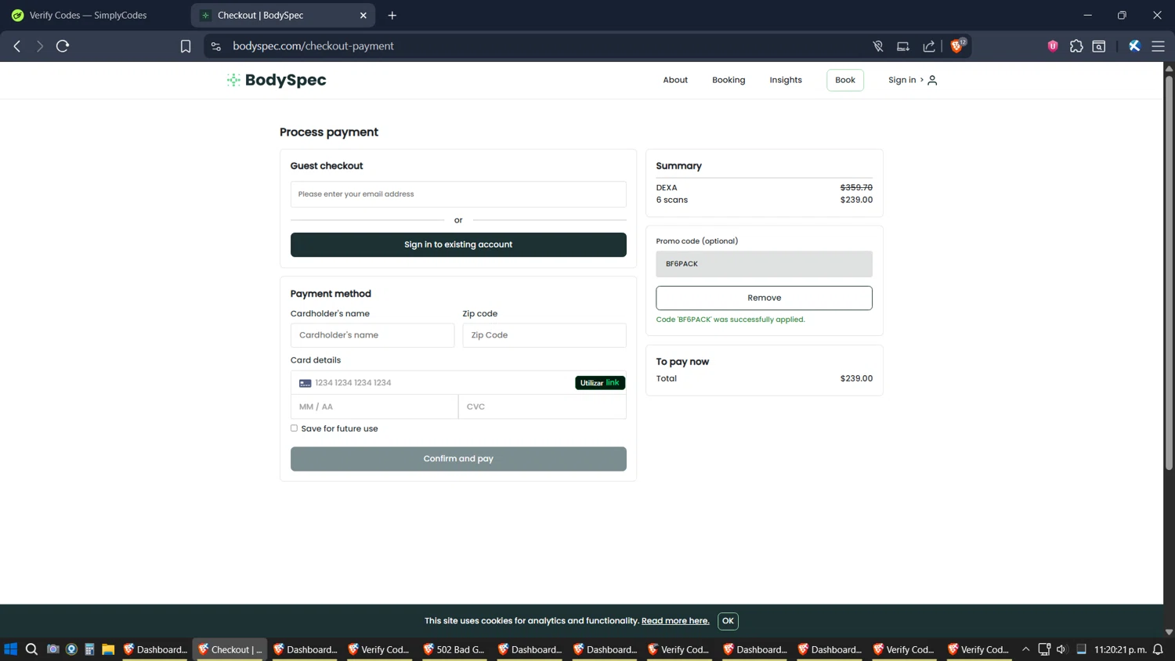Image resolution: width=1175 pixels, height=661 pixels.
Task: Open the About menu item
Action: (x=675, y=80)
